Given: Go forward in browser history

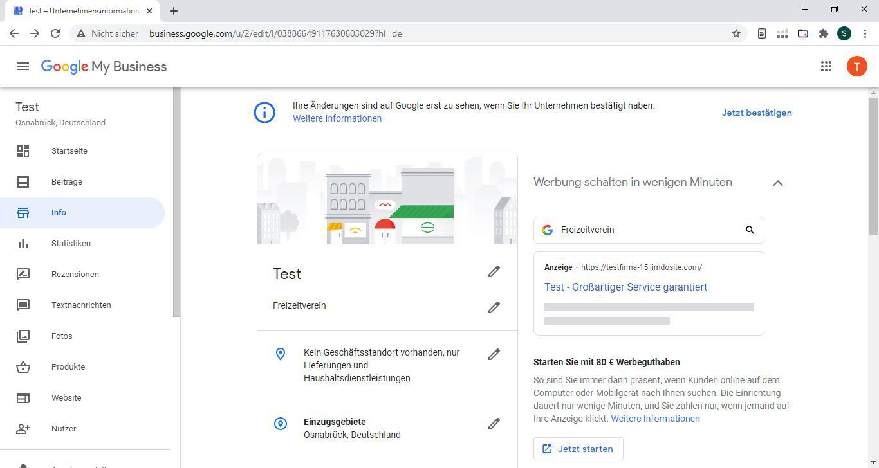Looking at the screenshot, I should click(x=35, y=33).
